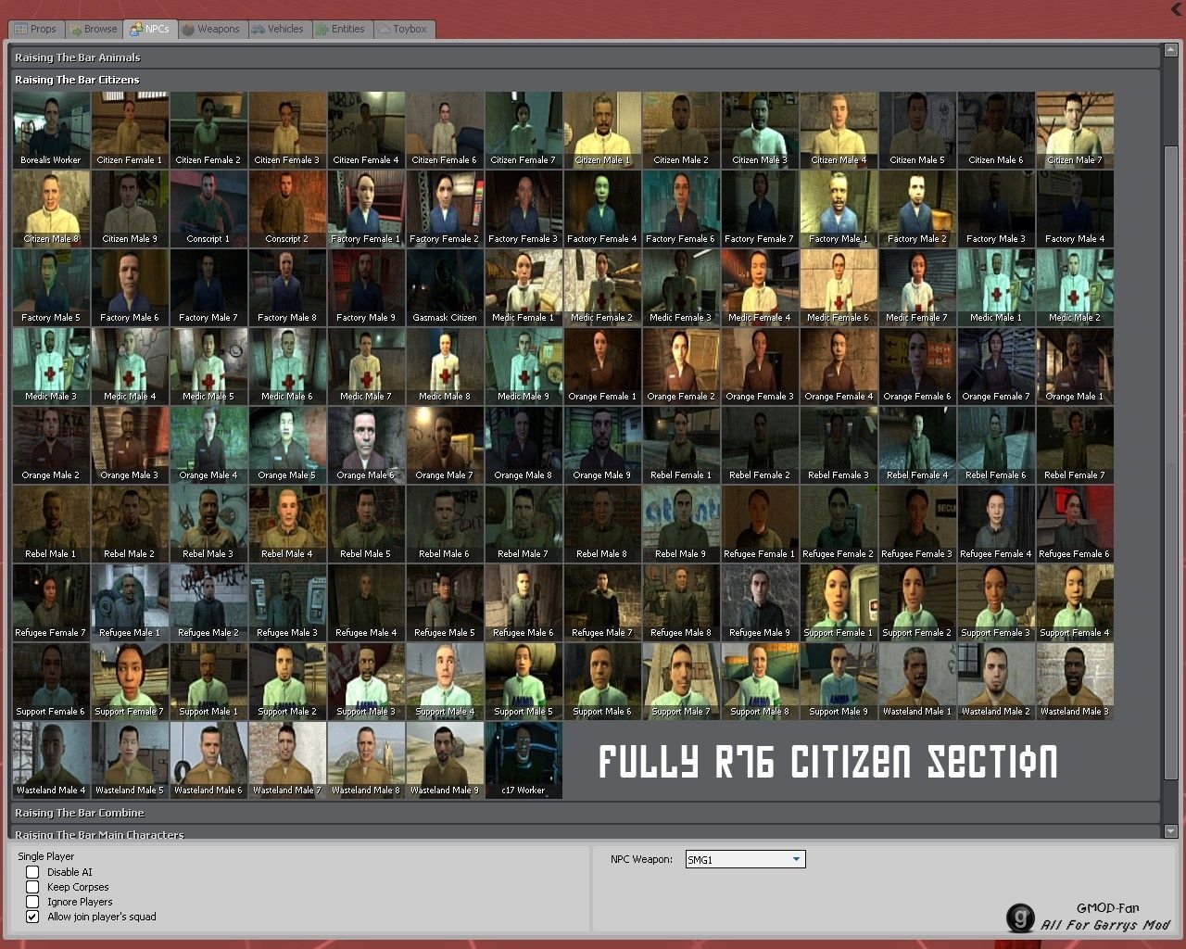Select the Wasteland Male 9 icon
This screenshot has height=949, width=1186.
445,760
